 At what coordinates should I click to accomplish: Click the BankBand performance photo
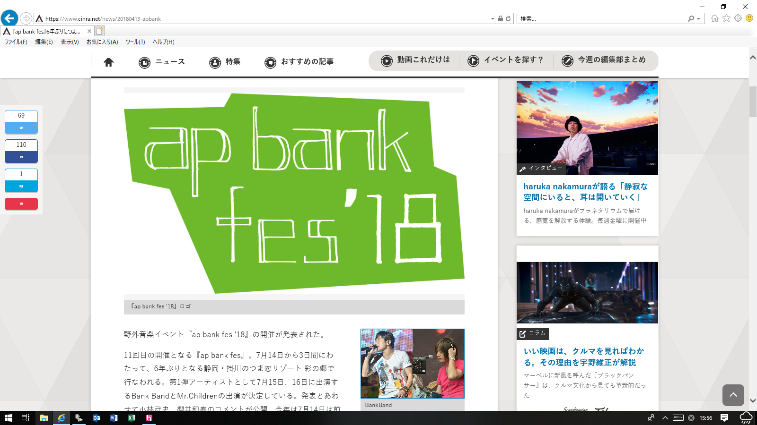(413, 364)
